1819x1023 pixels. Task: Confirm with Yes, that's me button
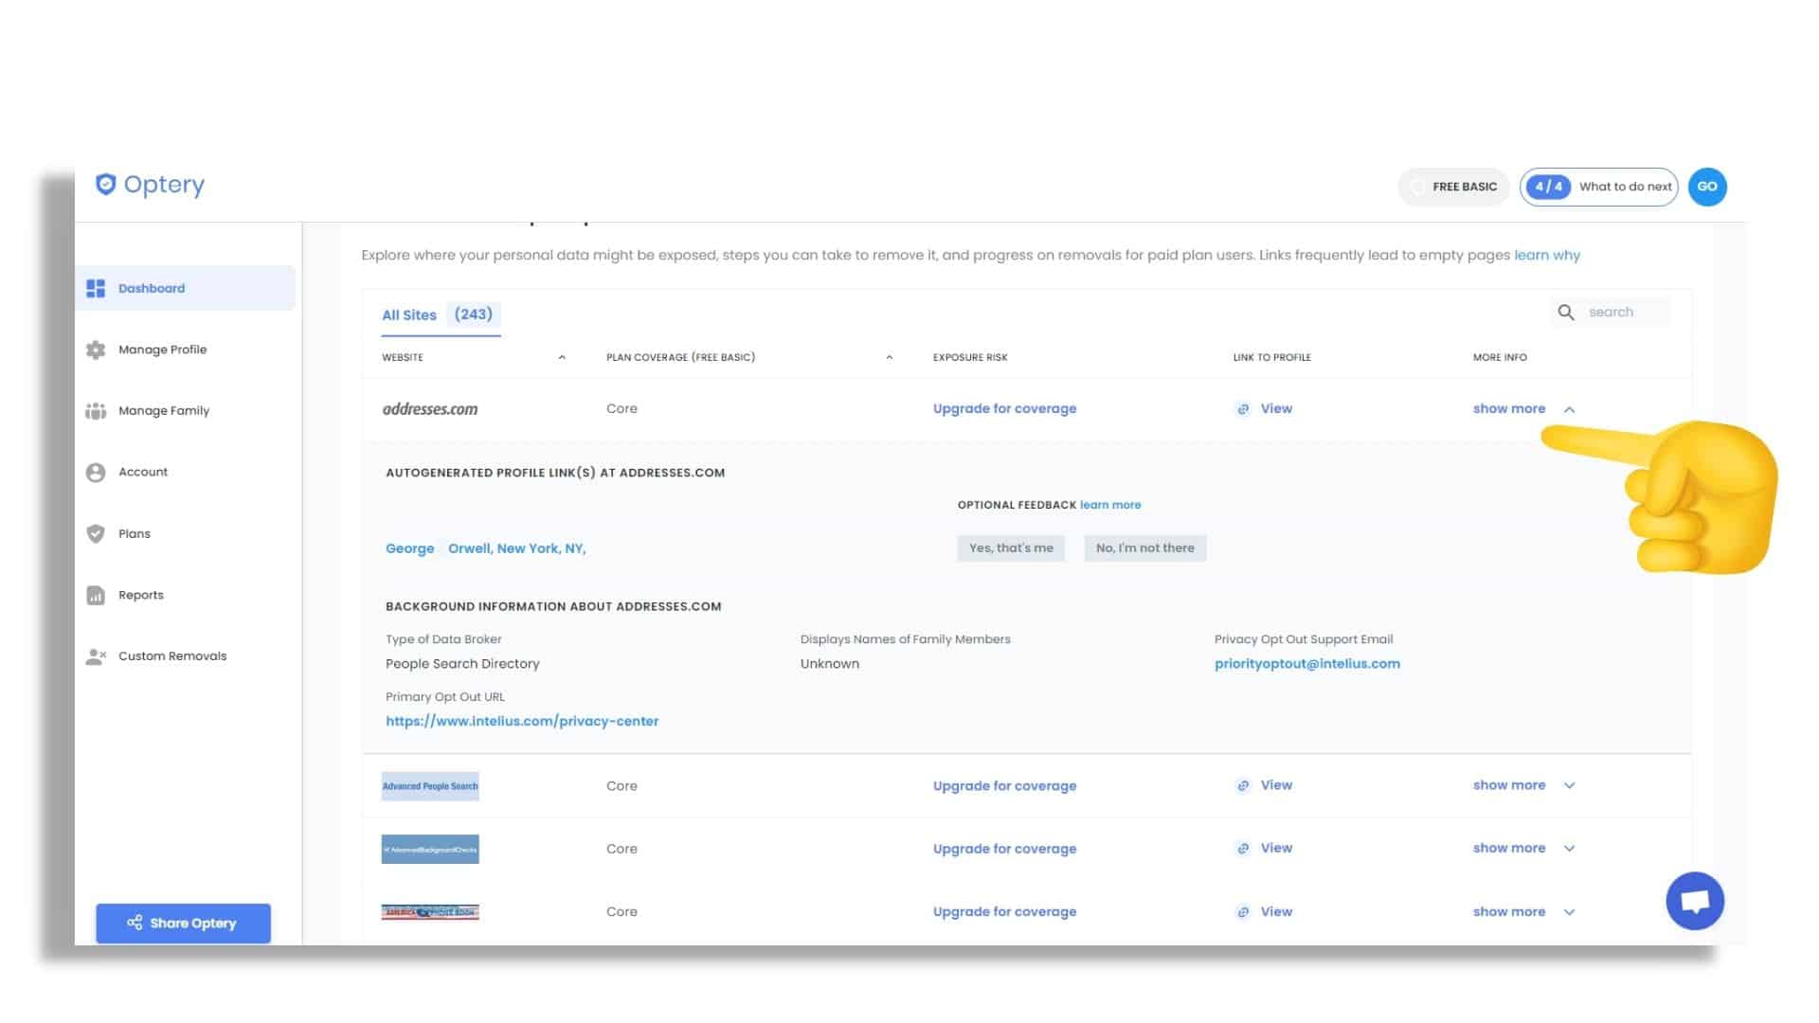coord(1011,547)
